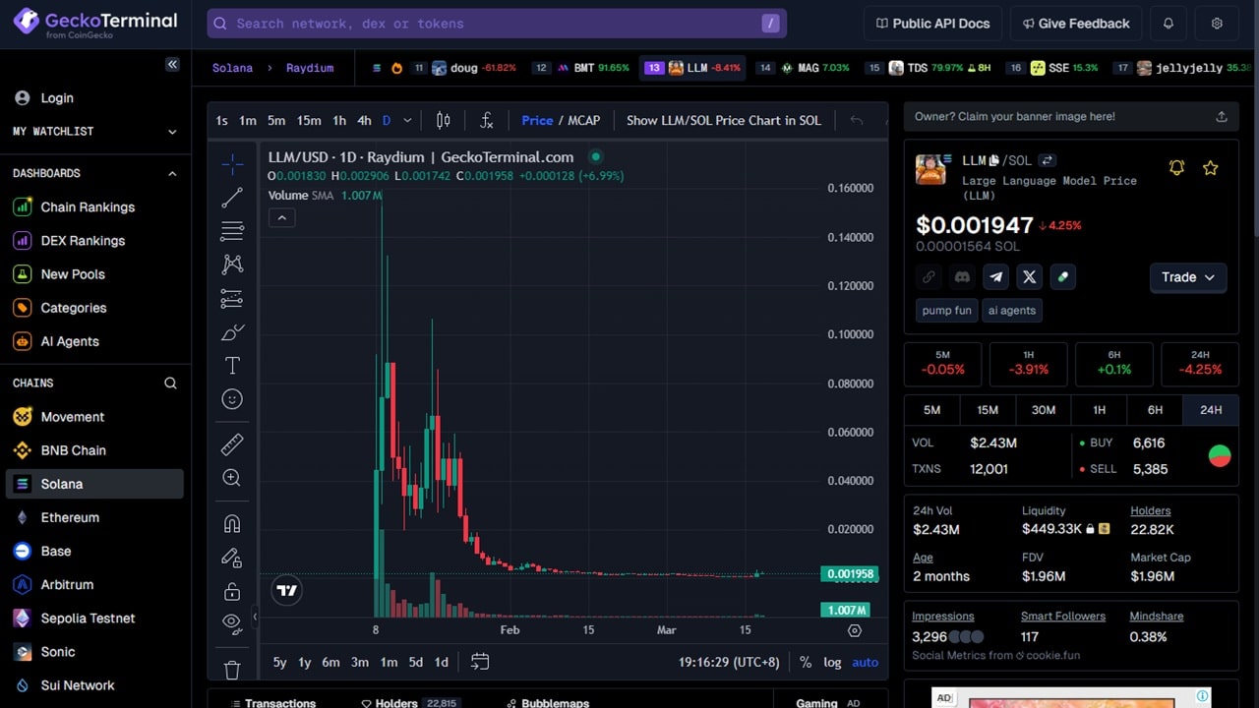This screenshot has height=708, width=1259.
Task: Select the 6H stats tab
Action: pos(1155,410)
